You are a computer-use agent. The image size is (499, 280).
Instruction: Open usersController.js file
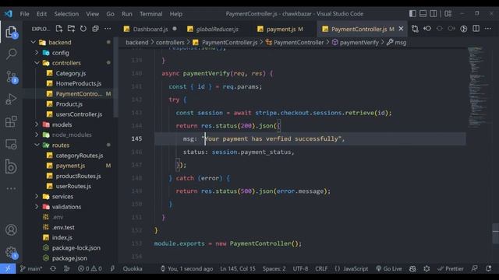79,114
